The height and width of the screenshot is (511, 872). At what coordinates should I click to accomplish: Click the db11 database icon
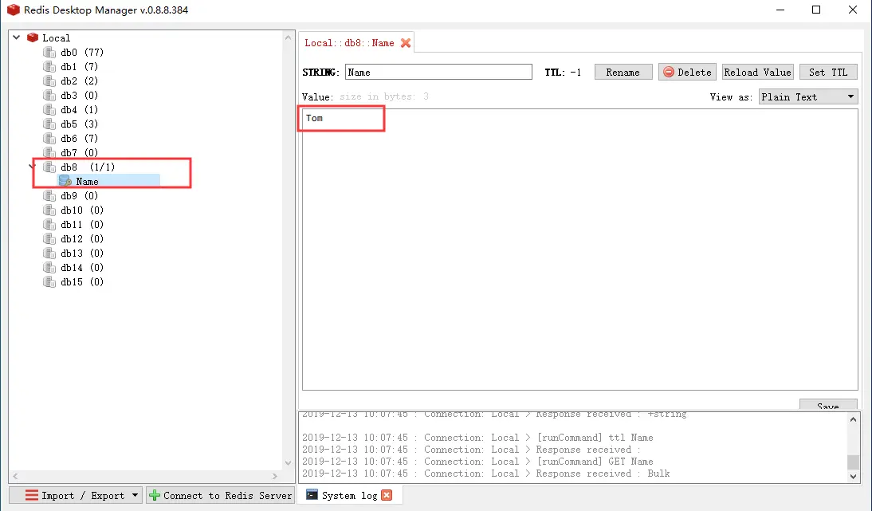(x=49, y=225)
